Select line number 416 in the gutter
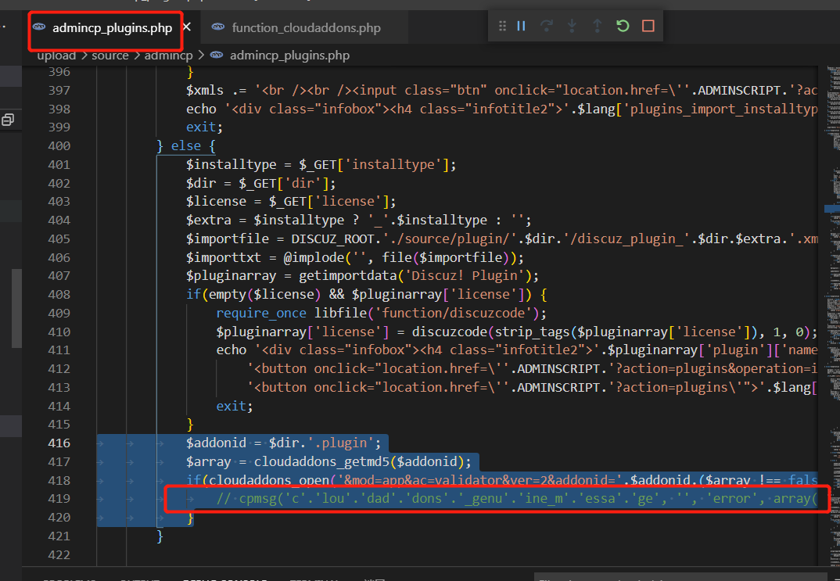 [59, 443]
